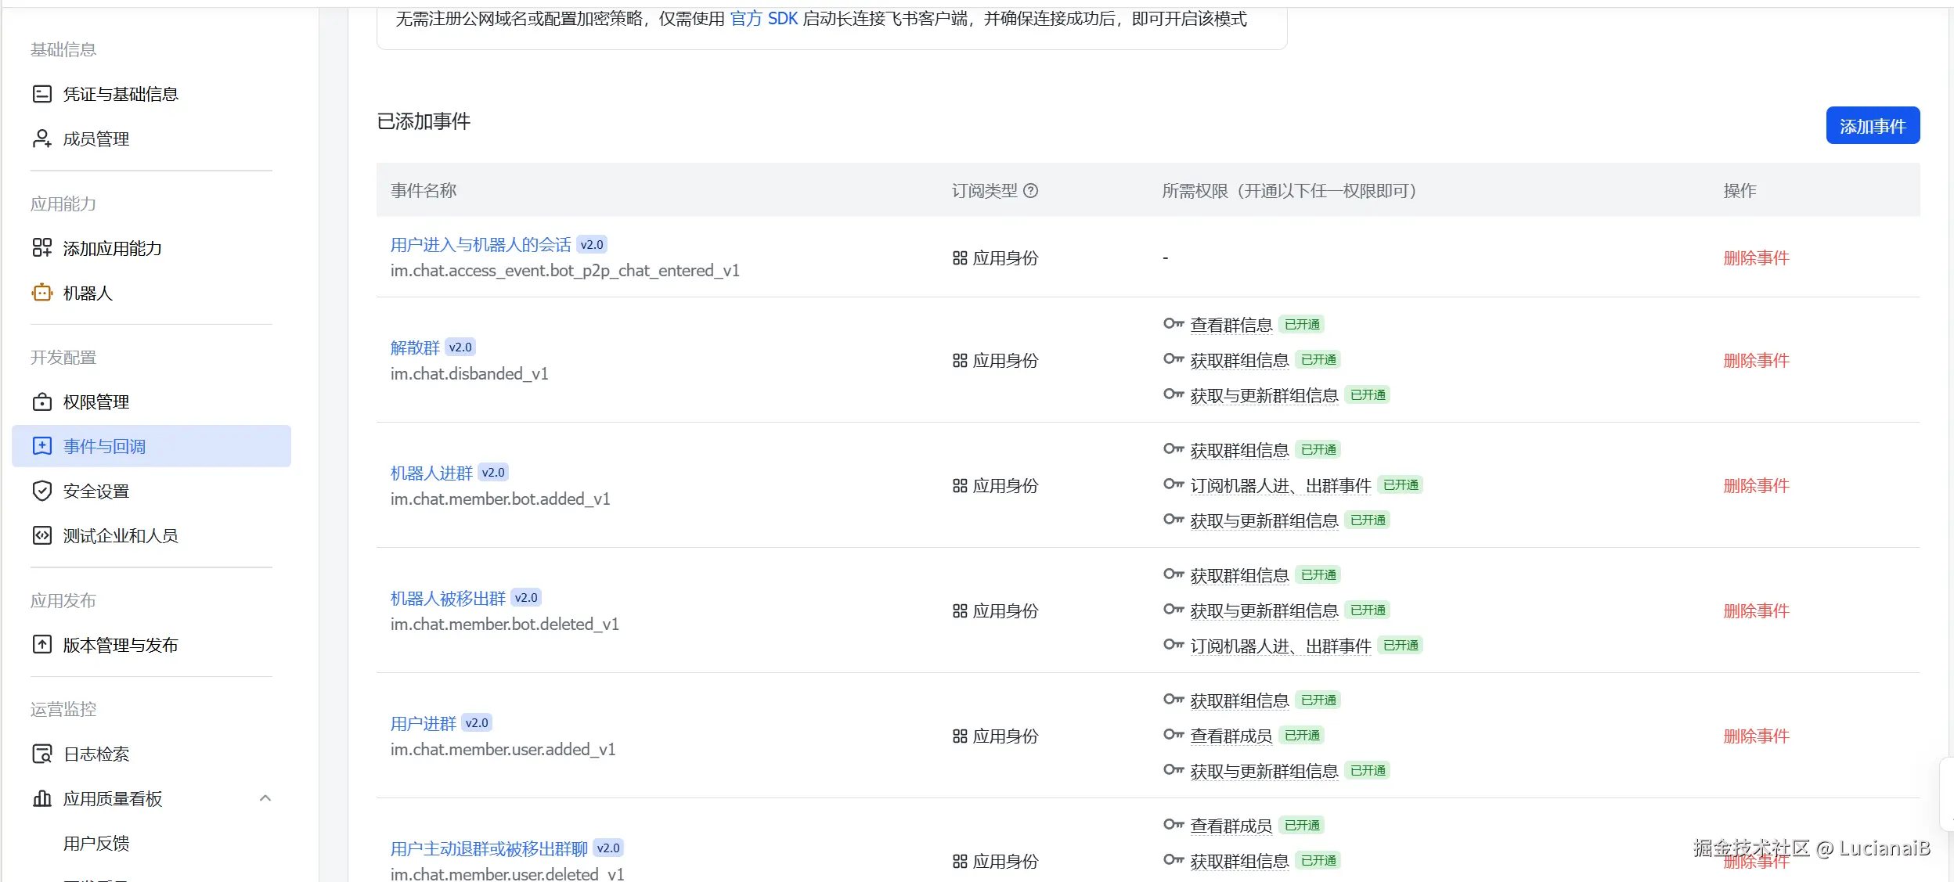Open the 官方 SDK link
This screenshot has width=1954, height=882.
(x=763, y=19)
